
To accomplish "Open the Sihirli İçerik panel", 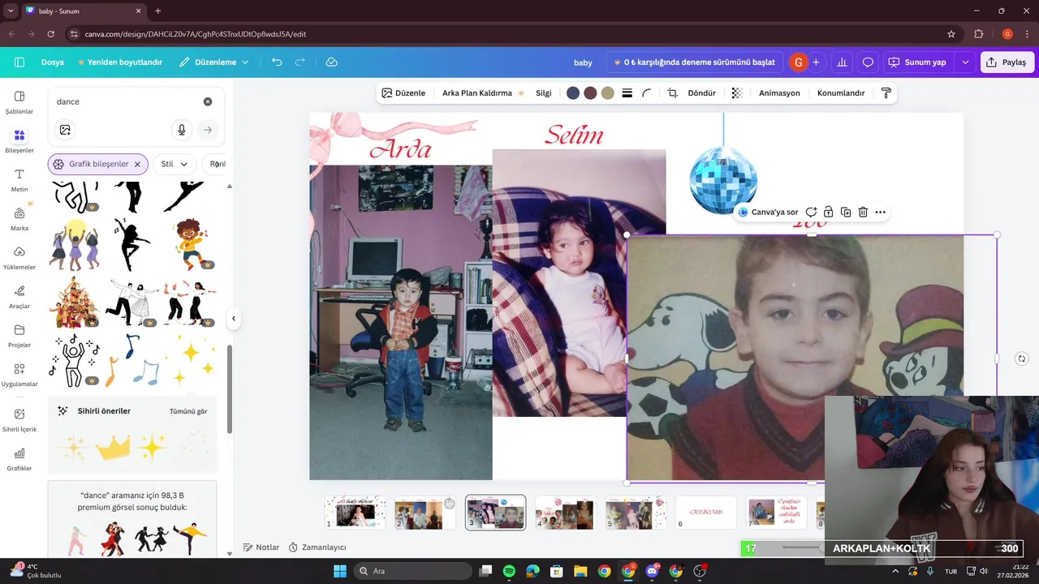I will pos(19,419).
